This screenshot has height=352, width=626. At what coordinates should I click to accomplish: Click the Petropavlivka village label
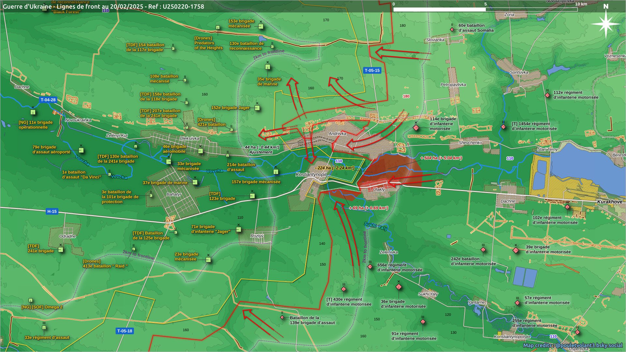(453, 85)
